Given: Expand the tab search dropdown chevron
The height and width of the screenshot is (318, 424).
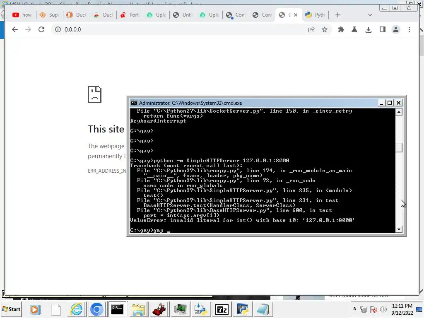Looking at the screenshot, I should [x=370, y=15].
